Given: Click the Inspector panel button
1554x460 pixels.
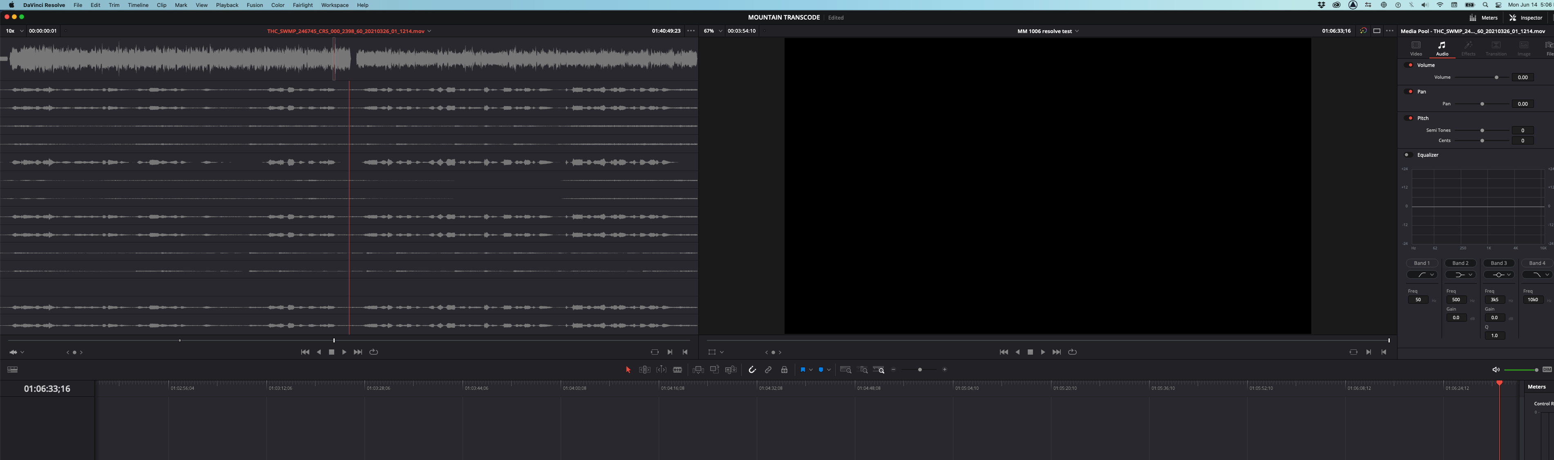Looking at the screenshot, I should click(1526, 18).
